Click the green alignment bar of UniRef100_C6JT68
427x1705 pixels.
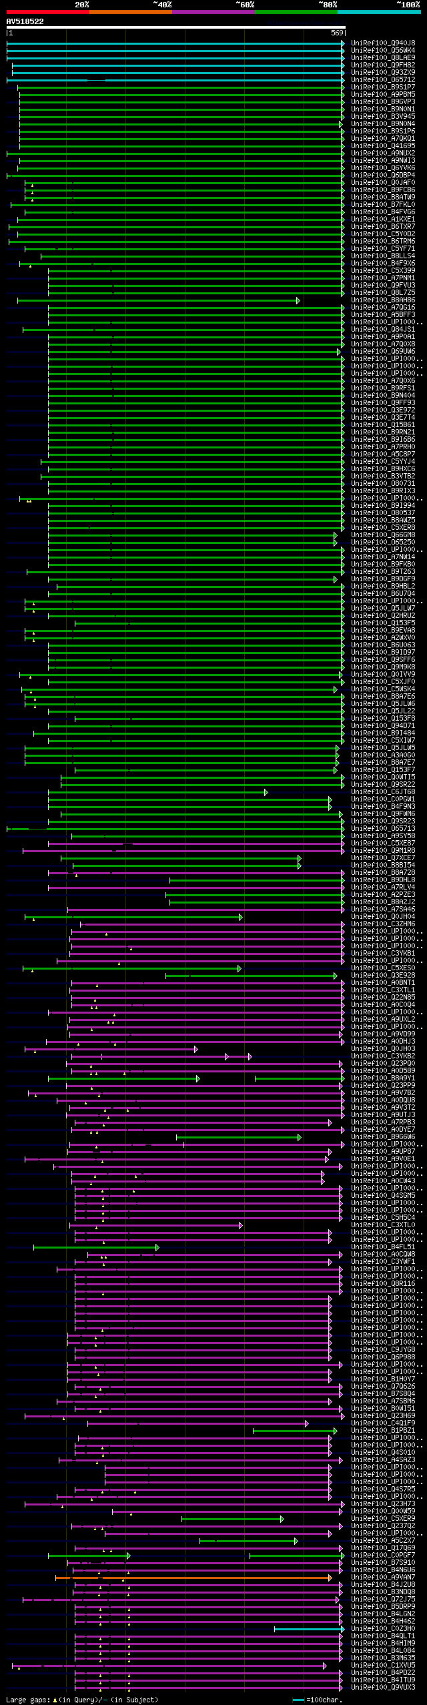click(x=158, y=792)
